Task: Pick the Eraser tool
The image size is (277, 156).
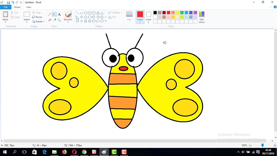Action: point(50,20)
